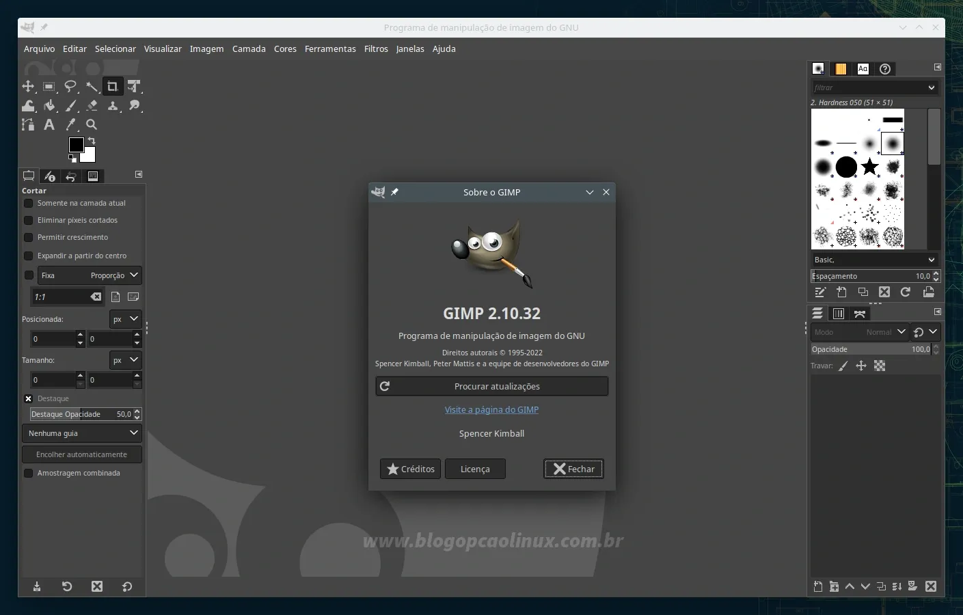Select the Eraser tool

(92, 105)
